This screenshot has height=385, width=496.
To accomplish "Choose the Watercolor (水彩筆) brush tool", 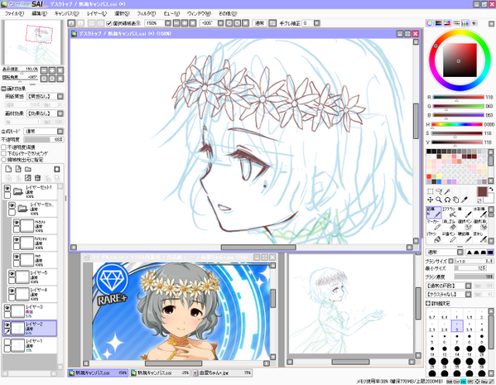I will click(480, 212).
